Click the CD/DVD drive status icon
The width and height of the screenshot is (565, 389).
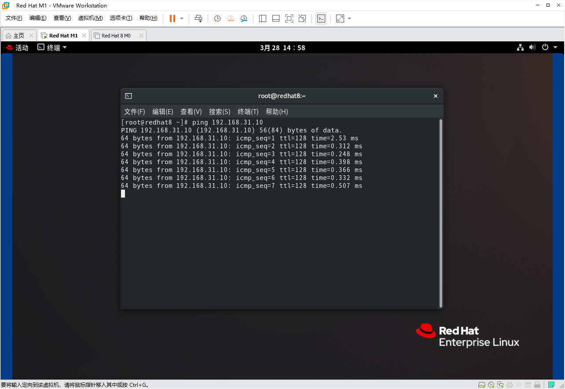click(x=492, y=385)
